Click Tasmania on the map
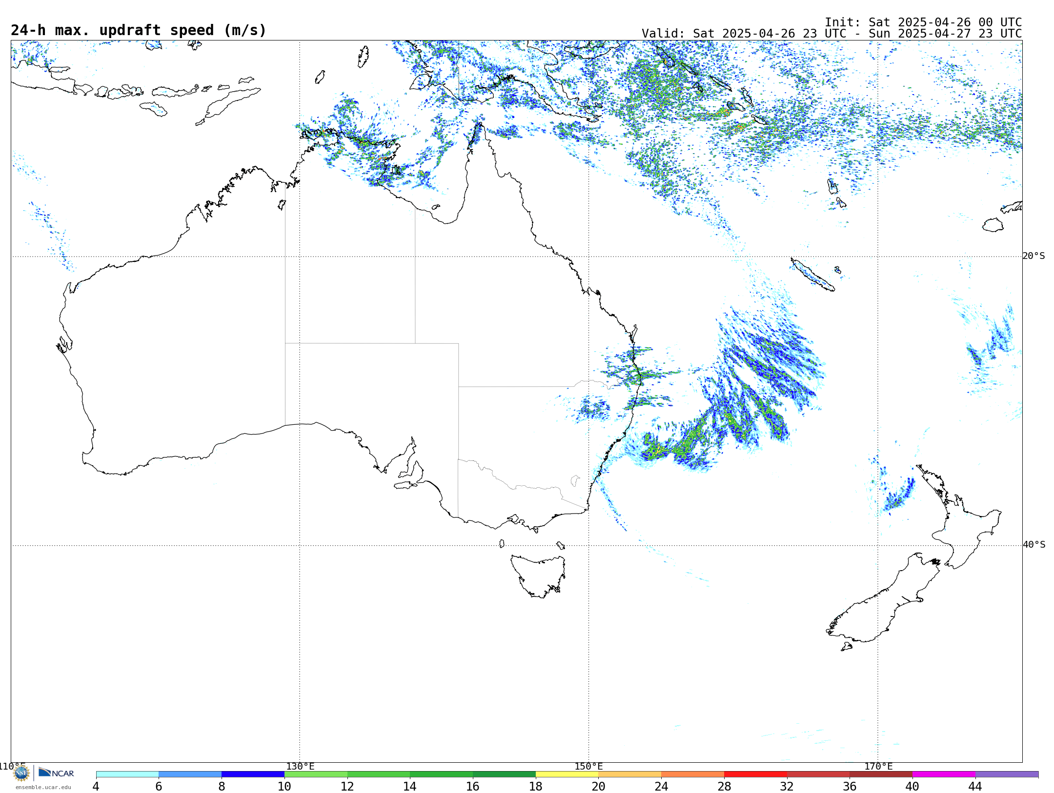 [x=538, y=575]
